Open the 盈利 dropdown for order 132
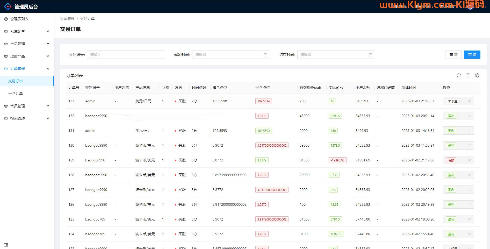The width and height of the screenshot is (490, 249). pyautogui.click(x=458, y=116)
